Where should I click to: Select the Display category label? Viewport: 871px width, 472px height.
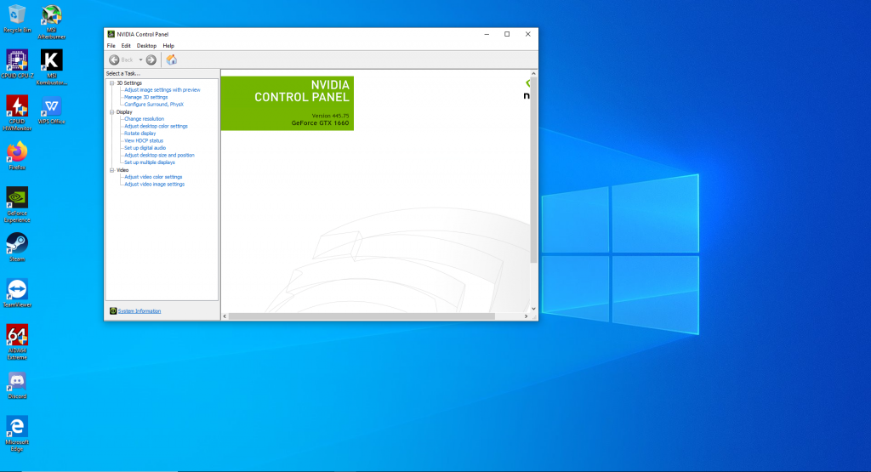pyautogui.click(x=124, y=111)
